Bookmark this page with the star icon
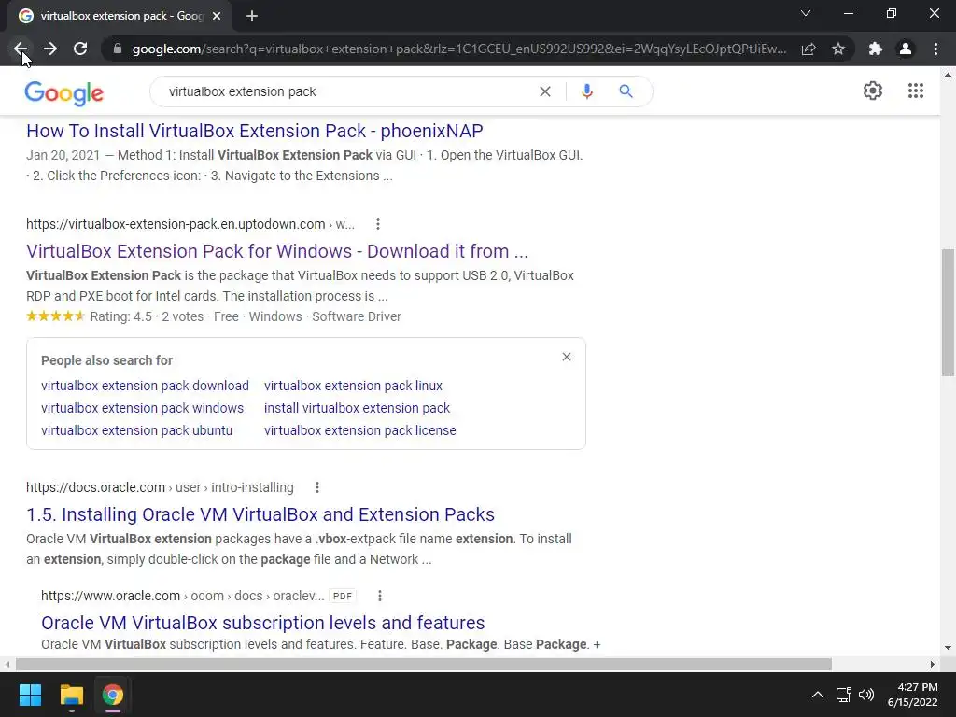Image resolution: width=956 pixels, height=717 pixels. 838,49
